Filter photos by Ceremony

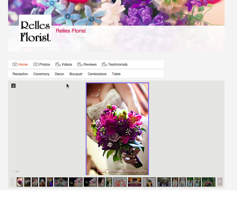(x=41, y=74)
